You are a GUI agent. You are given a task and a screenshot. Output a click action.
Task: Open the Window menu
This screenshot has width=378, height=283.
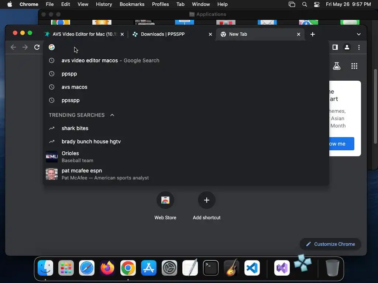pyautogui.click(x=201, y=4)
